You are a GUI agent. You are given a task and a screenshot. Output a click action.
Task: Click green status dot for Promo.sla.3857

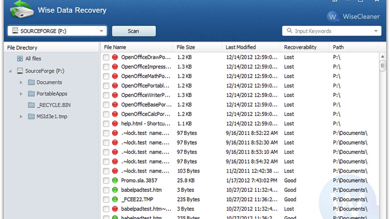[x=115, y=181]
